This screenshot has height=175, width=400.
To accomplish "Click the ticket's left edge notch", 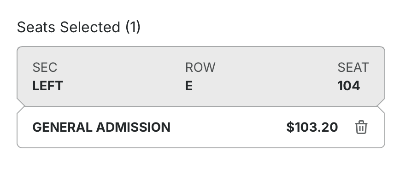I will click(20, 106).
